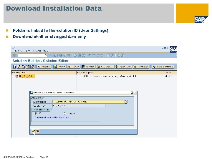212x159 pixels.
Task: Click the Owner column header
Action: [x=170, y=73]
